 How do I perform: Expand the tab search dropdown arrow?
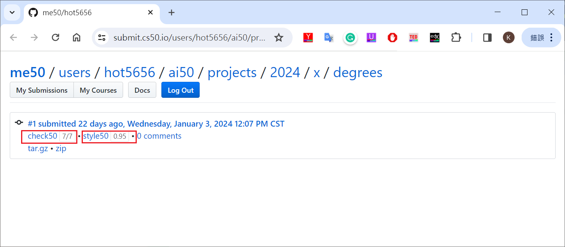click(12, 12)
